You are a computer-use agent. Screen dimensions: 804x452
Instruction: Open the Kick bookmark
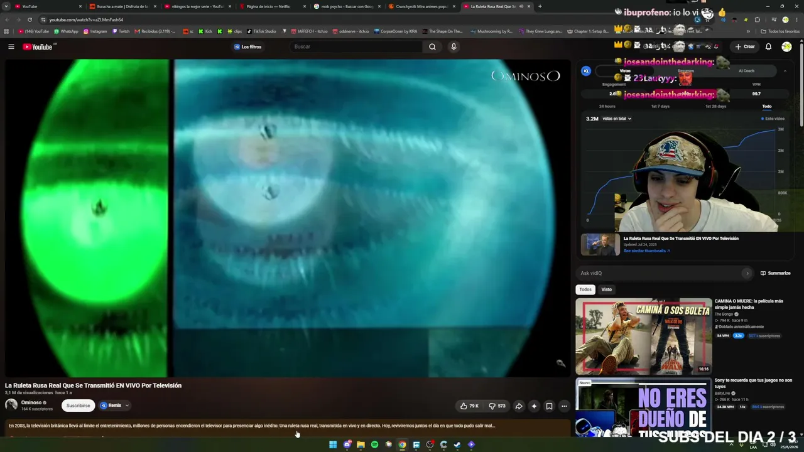(x=206, y=31)
